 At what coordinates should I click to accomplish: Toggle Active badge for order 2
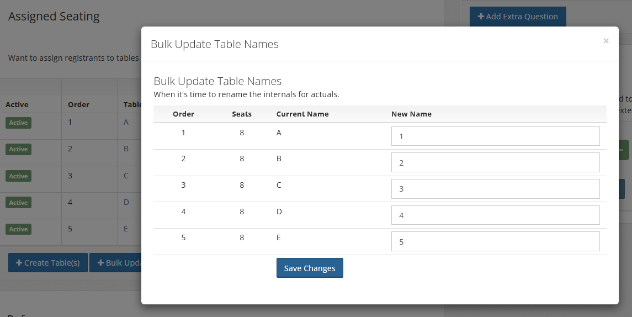coord(19,149)
